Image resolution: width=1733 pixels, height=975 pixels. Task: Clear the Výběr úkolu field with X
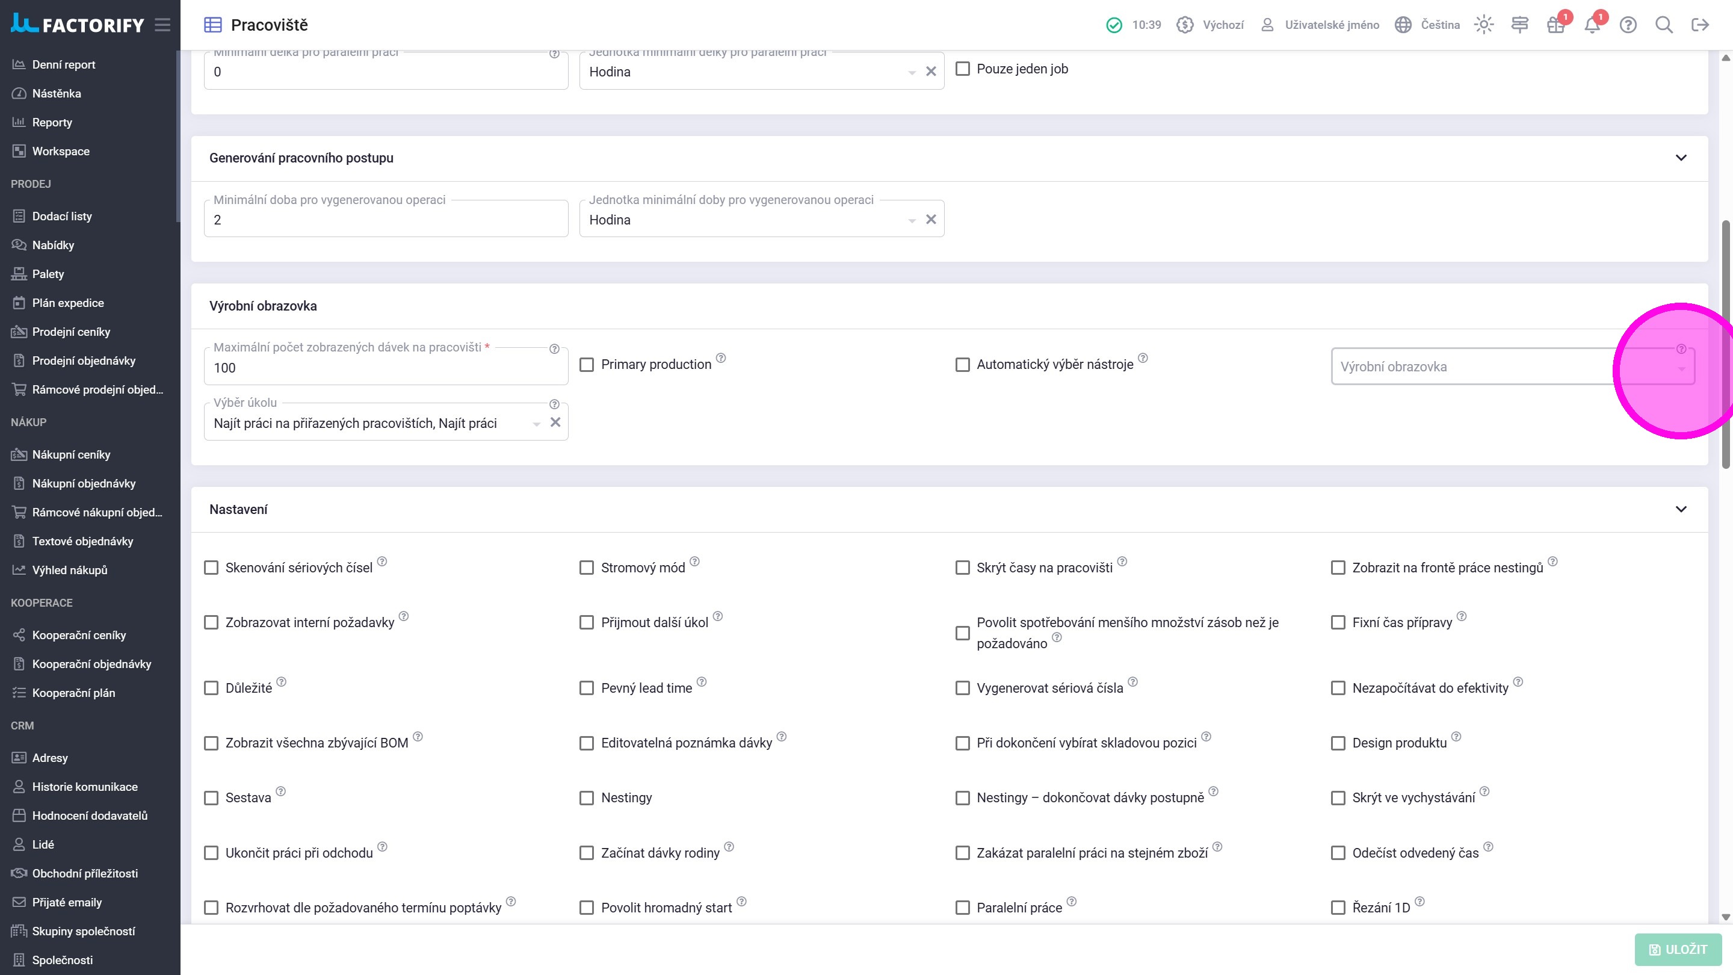point(555,422)
